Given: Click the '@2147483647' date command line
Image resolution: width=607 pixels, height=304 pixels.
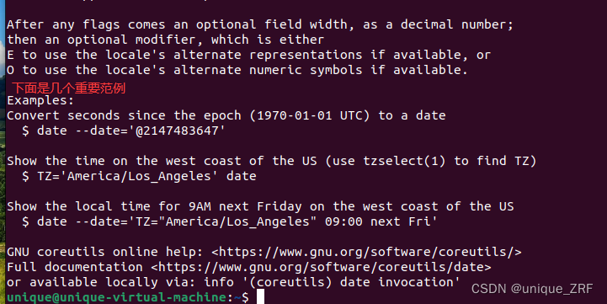Looking at the screenshot, I should point(124,131).
